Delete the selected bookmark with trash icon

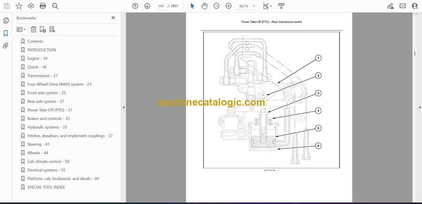[x=33, y=30]
